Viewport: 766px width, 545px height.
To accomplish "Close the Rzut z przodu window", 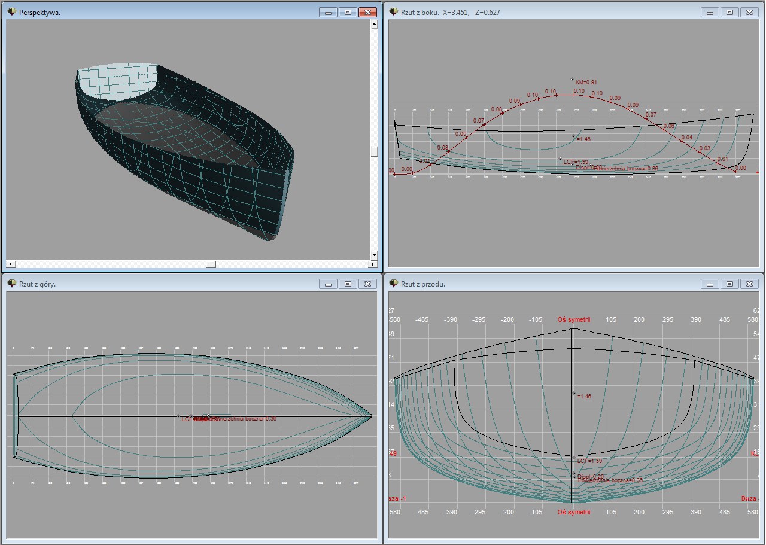I will (x=749, y=284).
